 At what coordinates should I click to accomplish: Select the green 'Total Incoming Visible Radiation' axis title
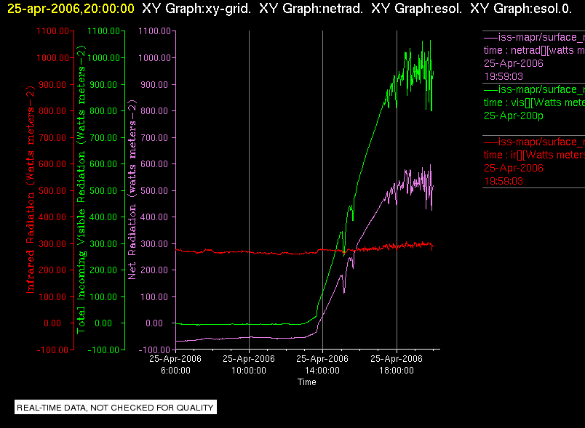81,189
